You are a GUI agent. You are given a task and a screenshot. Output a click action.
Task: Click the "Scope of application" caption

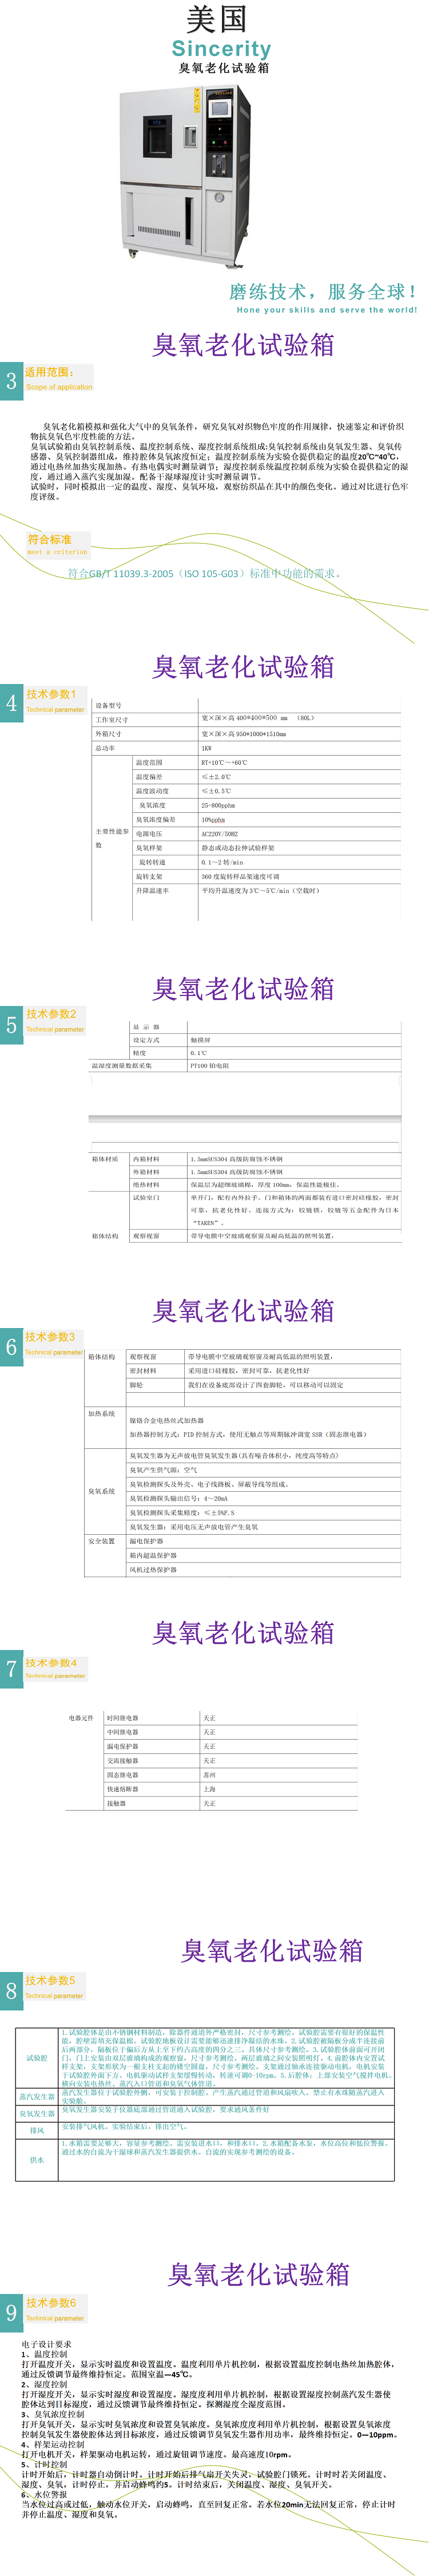point(59,387)
